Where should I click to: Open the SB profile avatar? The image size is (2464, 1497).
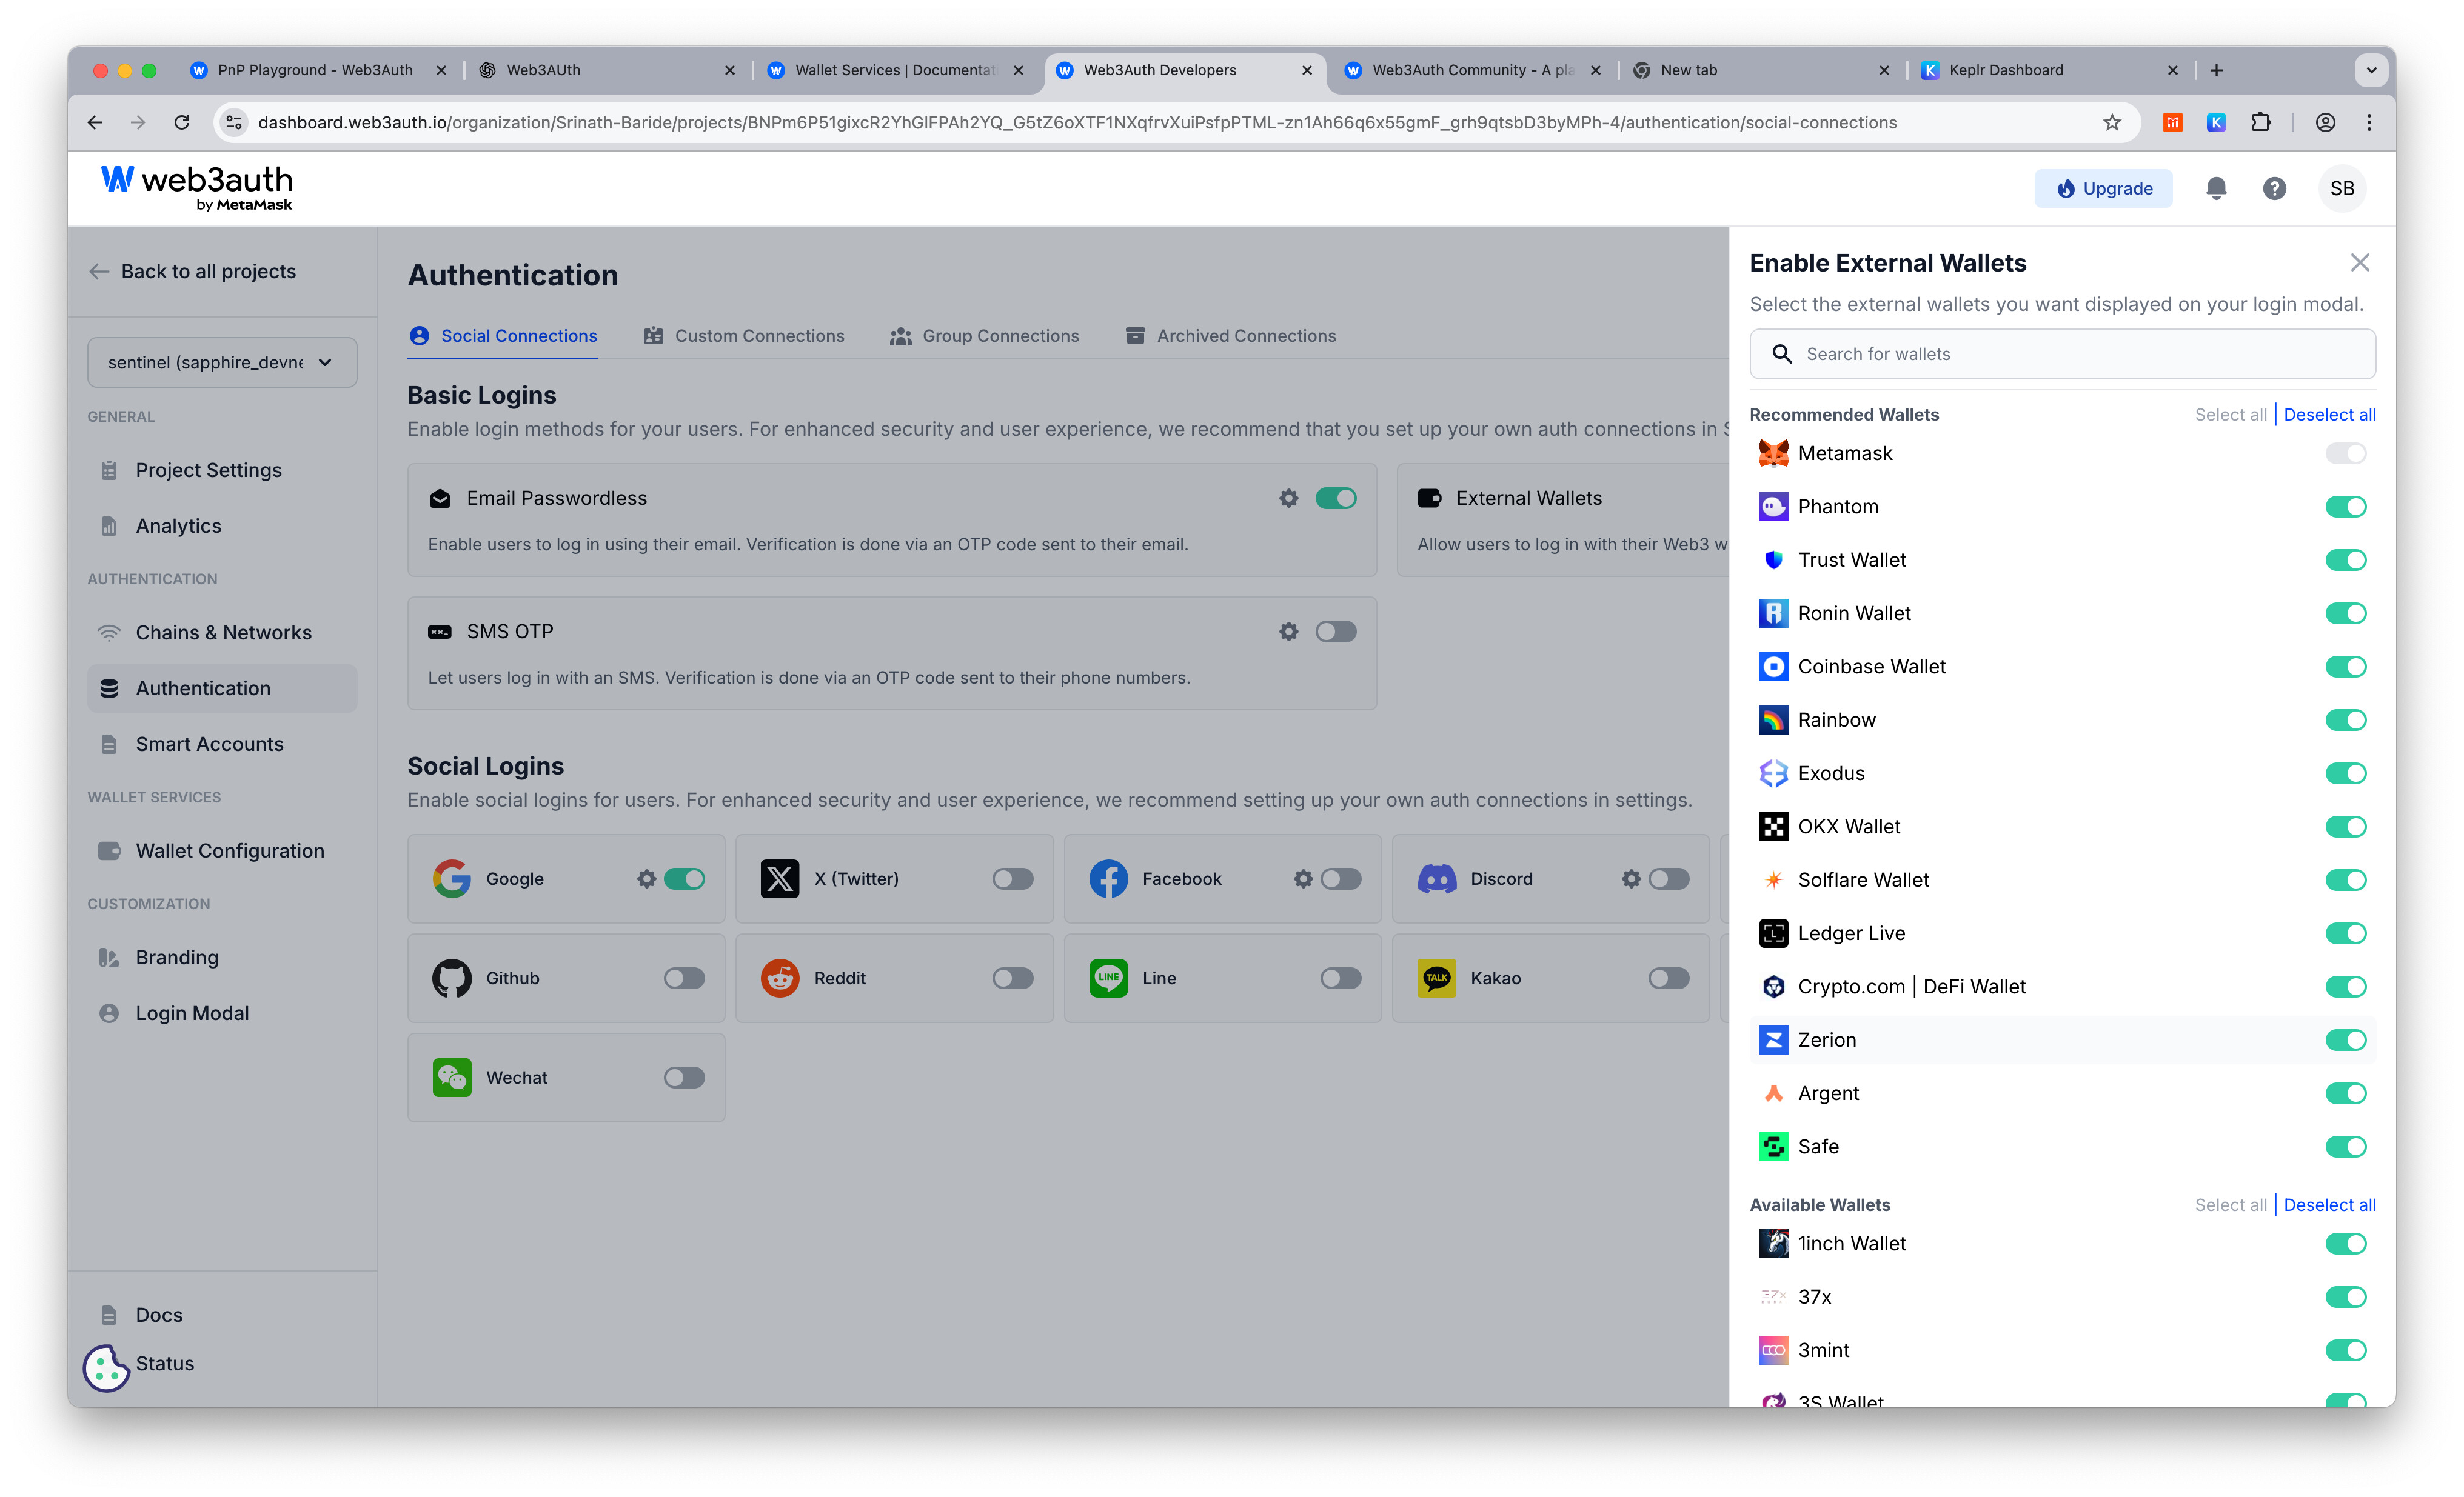point(2342,188)
